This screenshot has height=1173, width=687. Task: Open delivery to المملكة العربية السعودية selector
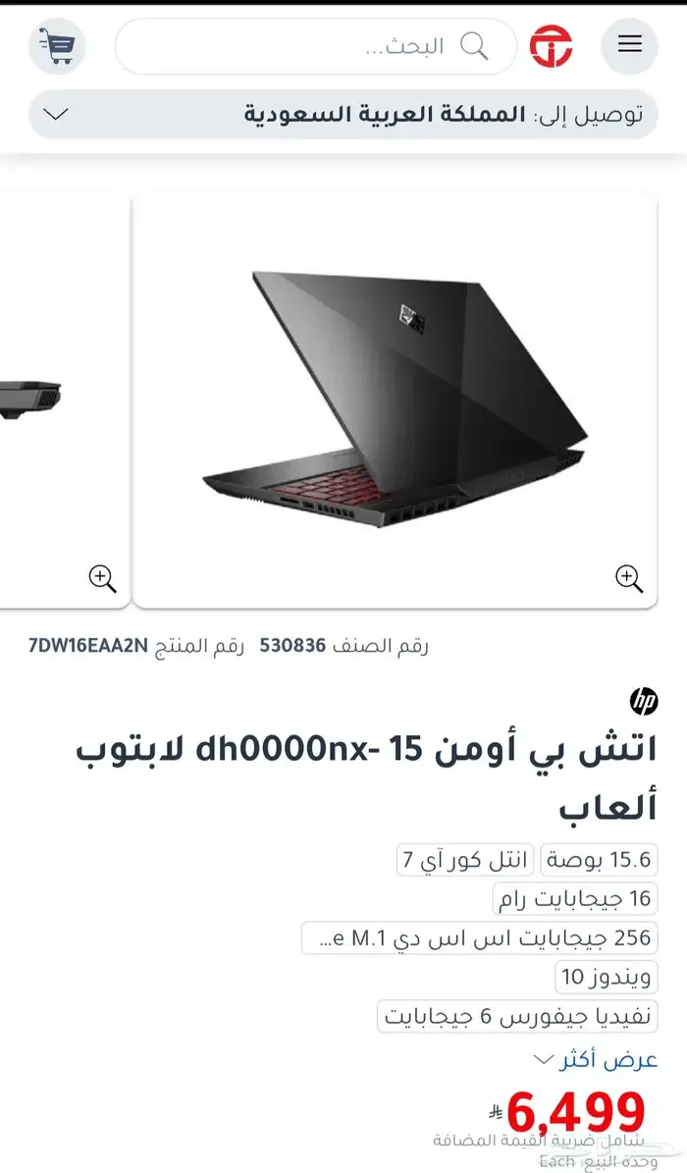coord(343,115)
